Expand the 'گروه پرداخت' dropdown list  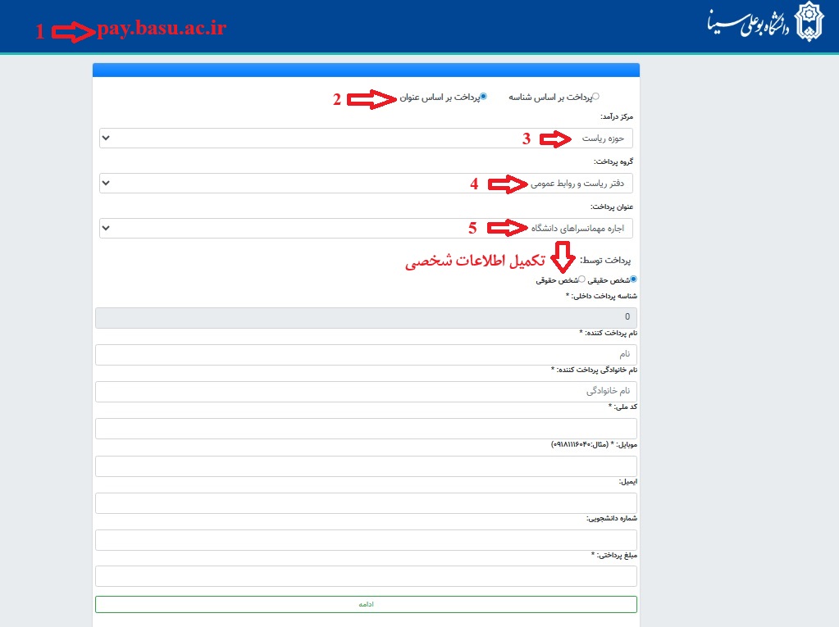[366, 184]
